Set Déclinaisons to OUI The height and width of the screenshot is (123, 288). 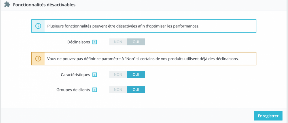pos(136,42)
